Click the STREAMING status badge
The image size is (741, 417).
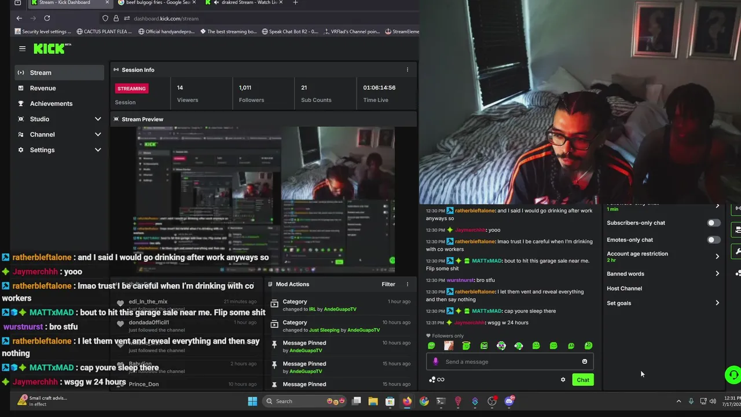tap(131, 89)
